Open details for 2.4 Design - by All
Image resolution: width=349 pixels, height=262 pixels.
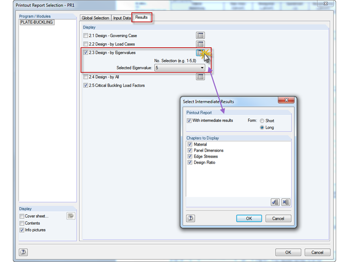200,77
